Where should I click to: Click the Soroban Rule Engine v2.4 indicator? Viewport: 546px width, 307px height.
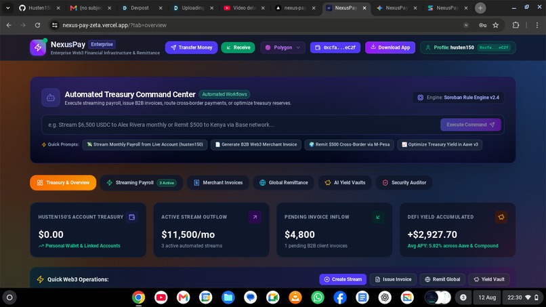(459, 98)
